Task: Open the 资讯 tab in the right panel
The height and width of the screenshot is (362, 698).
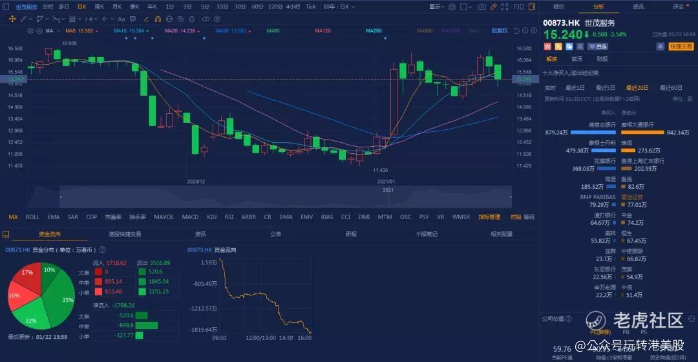Action: pos(639,6)
